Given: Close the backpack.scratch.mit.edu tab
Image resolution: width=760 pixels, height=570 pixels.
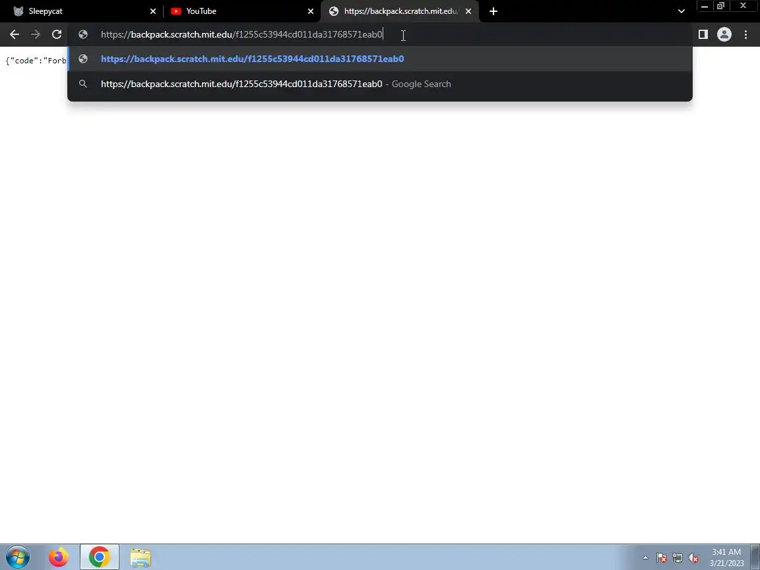Looking at the screenshot, I should pyautogui.click(x=468, y=11).
